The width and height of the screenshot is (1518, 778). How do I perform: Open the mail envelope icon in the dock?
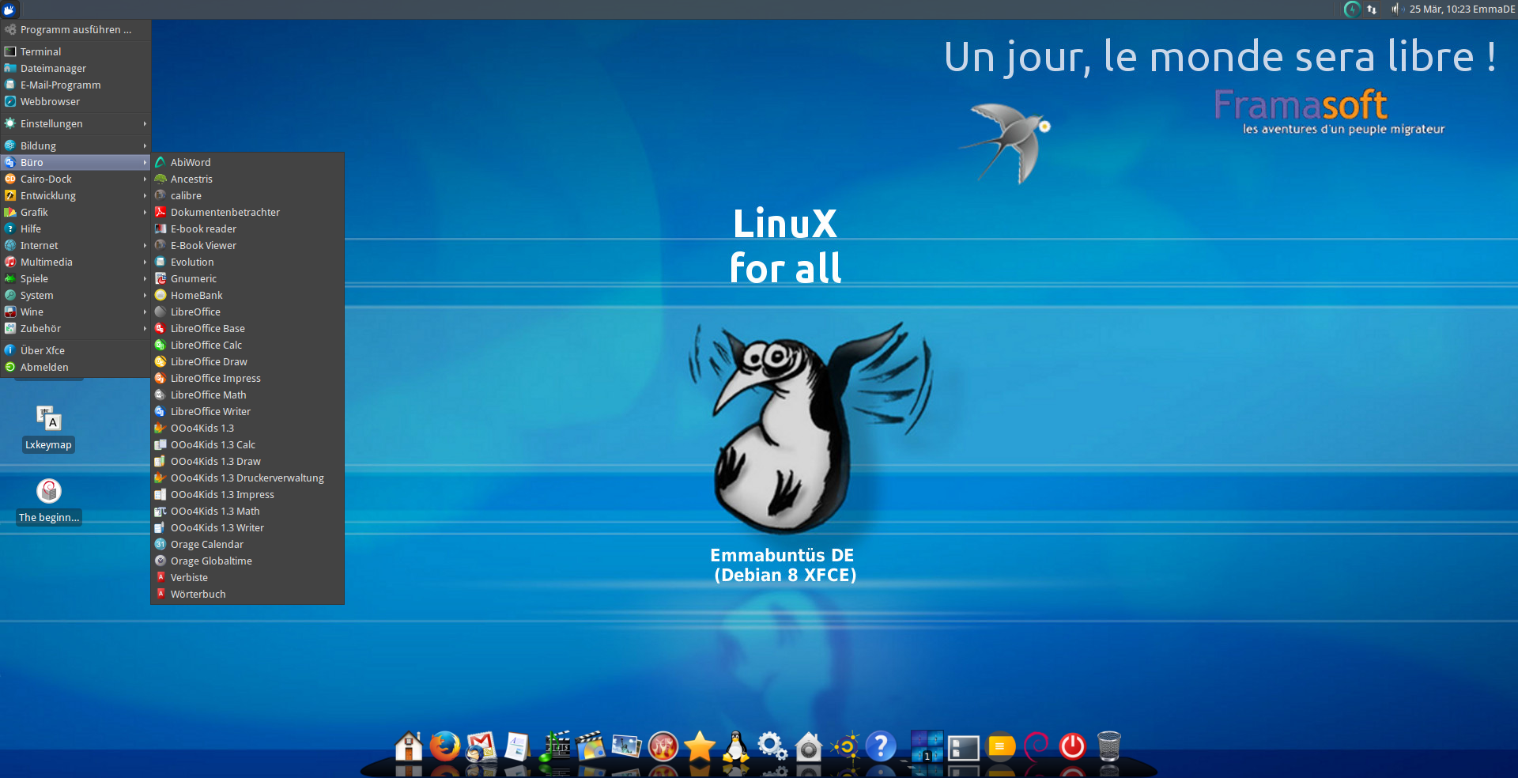[x=481, y=746]
